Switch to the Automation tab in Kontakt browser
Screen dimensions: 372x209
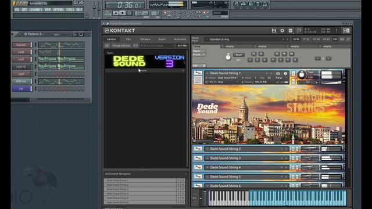pyautogui.click(x=180, y=39)
